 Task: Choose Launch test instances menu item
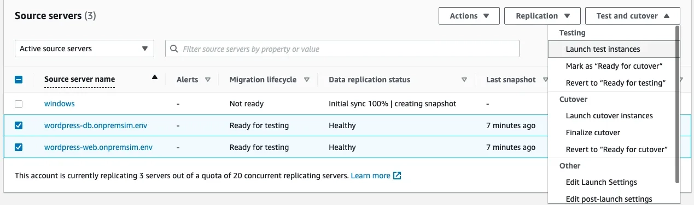614,49
